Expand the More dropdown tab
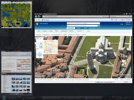 71,31
